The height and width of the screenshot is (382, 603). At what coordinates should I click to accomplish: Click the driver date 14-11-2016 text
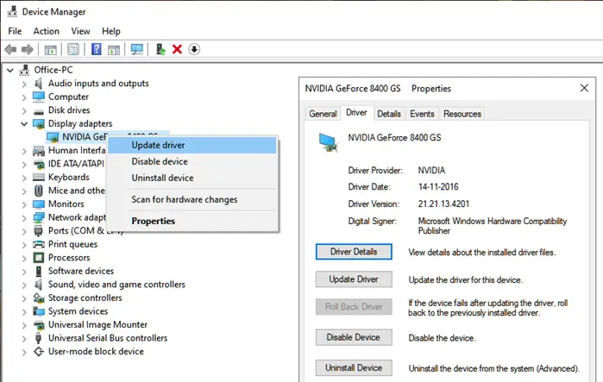[x=438, y=187]
